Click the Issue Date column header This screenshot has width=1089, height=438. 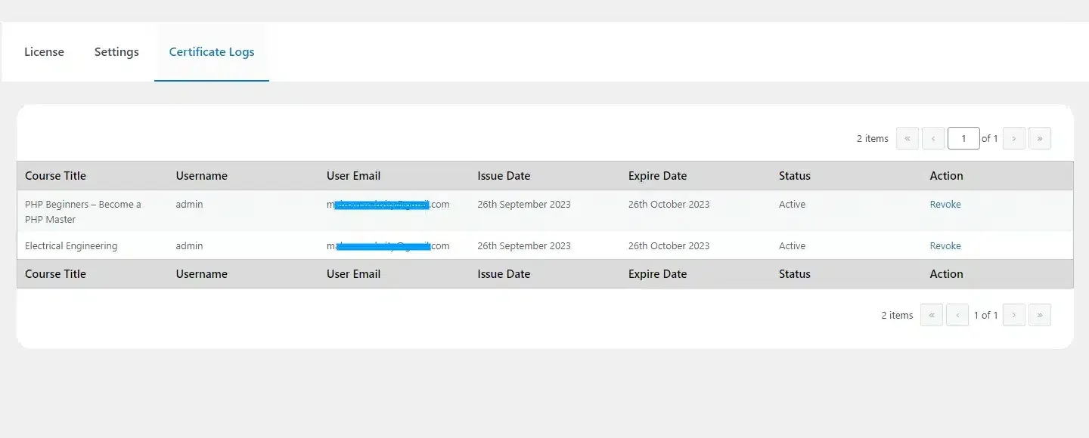pos(504,175)
